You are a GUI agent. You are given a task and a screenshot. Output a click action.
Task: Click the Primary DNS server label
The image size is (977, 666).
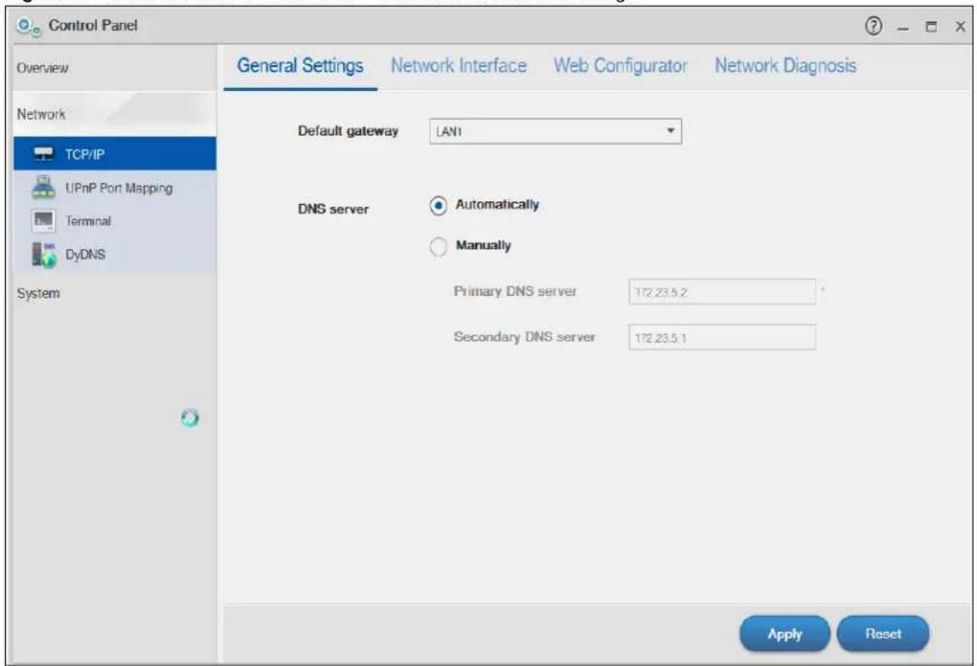(x=515, y=292)
